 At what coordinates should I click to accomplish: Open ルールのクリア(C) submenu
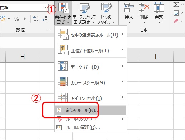point(91,119)
